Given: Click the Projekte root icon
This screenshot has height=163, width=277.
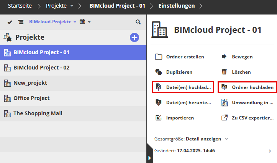Looking at the screenshot, I should [8, 37].
